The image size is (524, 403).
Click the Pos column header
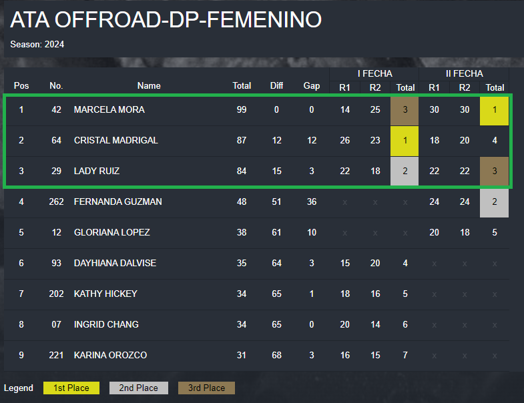tap(21, 86)
